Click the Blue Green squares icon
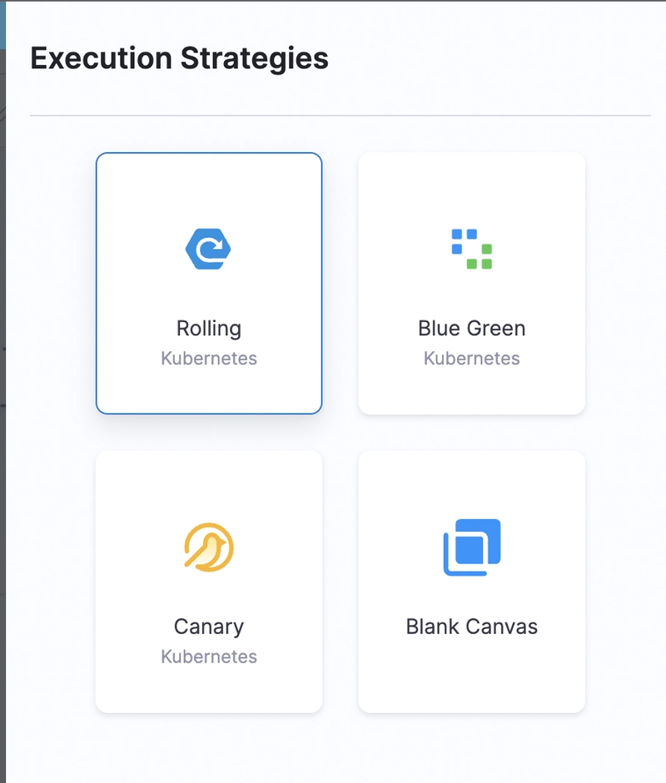Image resolution: width=666 pixels, height=783 pixels. click(472, 249)
